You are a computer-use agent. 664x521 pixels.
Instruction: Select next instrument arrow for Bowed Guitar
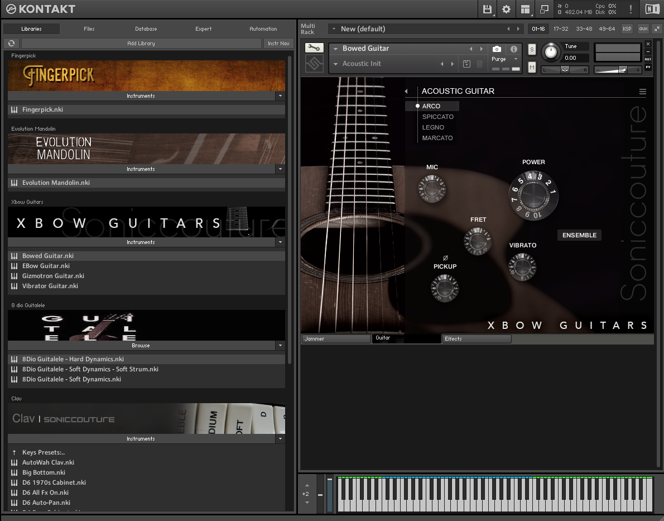(x=481, y=49)
